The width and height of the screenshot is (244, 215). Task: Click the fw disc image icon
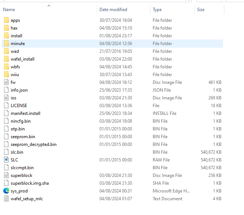pos(6,82)
